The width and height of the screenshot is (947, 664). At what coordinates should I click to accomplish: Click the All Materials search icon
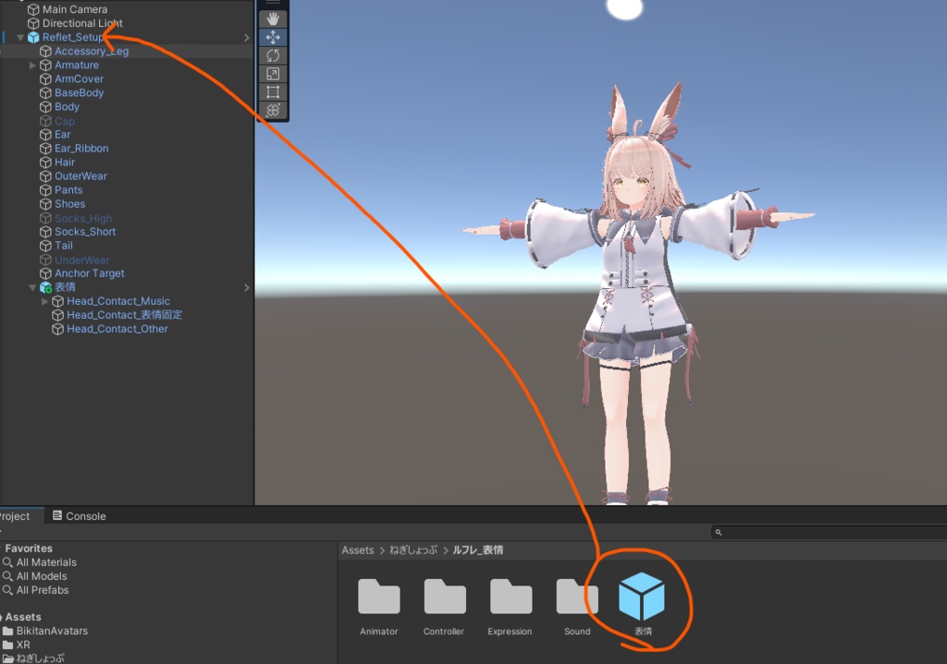[x=7, y=562]
